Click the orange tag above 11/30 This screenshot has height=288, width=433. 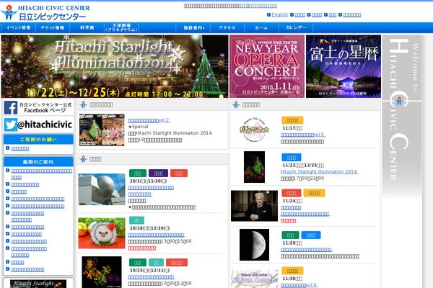point(292,271)
